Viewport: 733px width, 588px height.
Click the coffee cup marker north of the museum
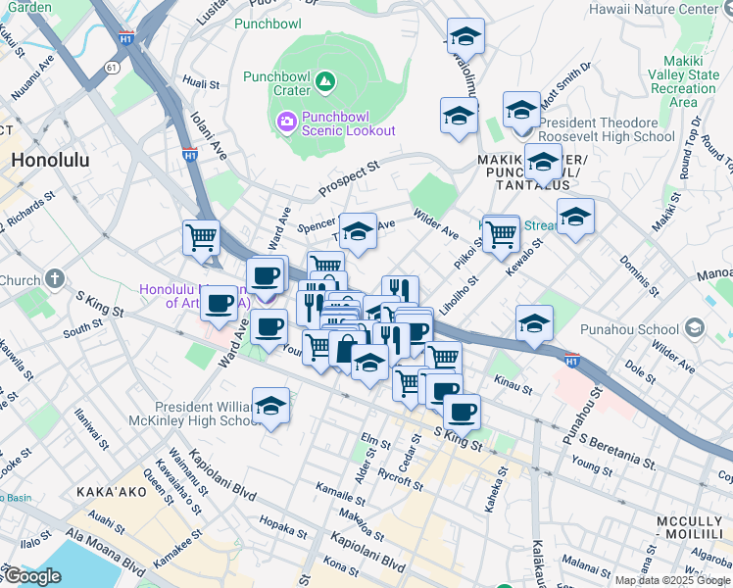point(266,277)
